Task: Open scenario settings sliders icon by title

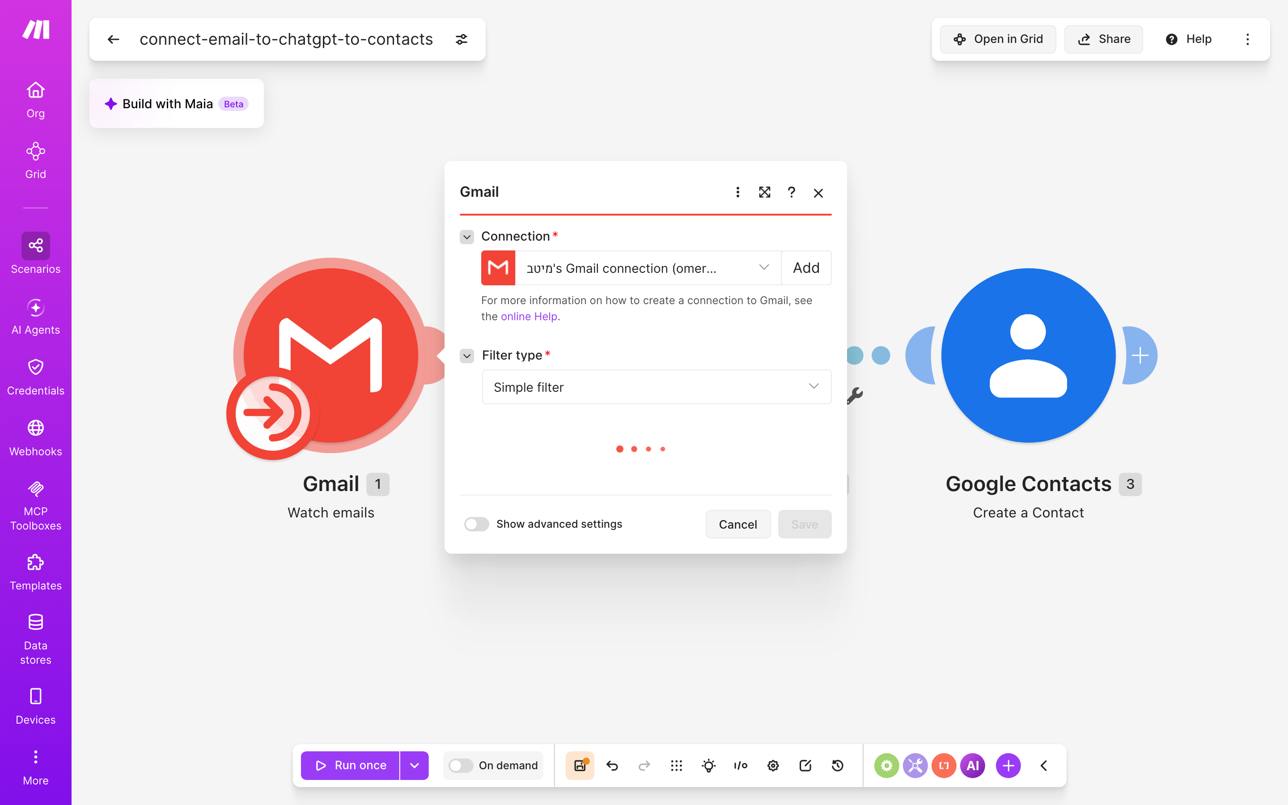Action: [462, 39]
